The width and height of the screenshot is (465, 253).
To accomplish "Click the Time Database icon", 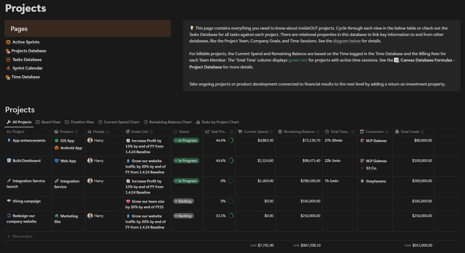I will 8,77.
